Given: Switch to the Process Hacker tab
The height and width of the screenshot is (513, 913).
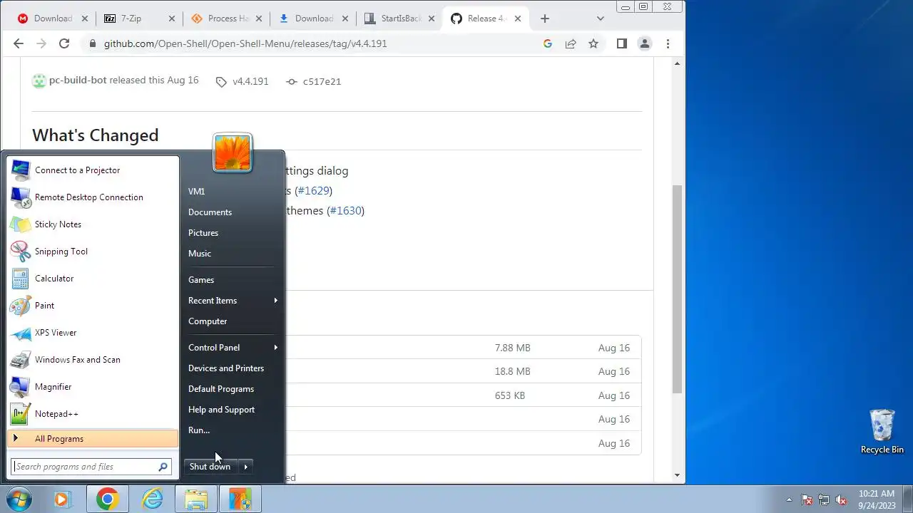Looking at the screenshot, I should pyautogui.click(x=225, y=19).
